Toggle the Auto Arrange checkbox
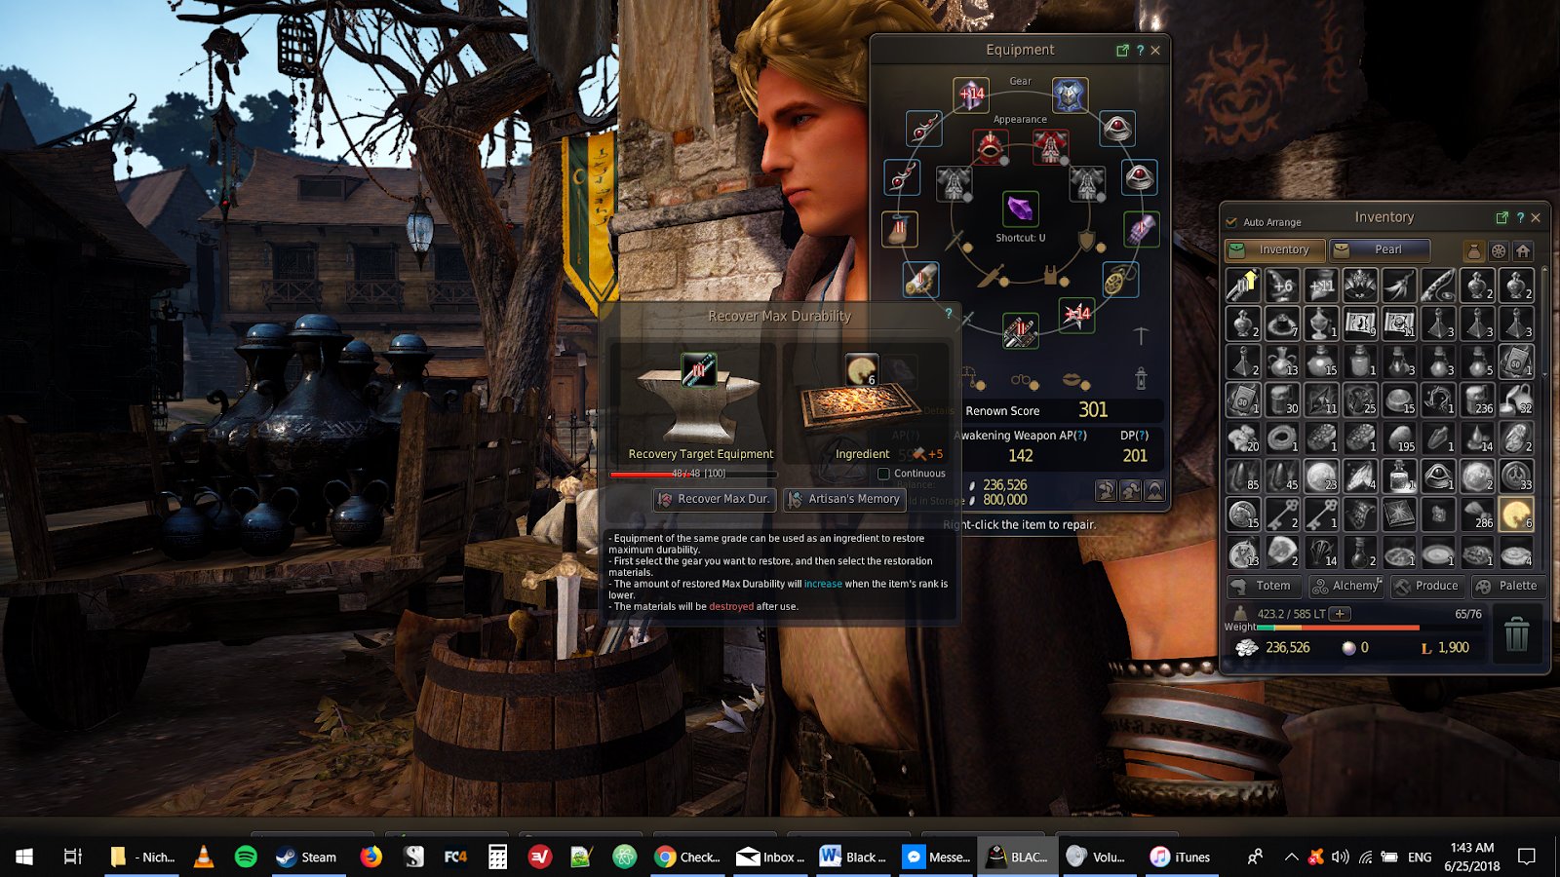The height and width of the screenshot is (877, 1560). pos(1231,222)
